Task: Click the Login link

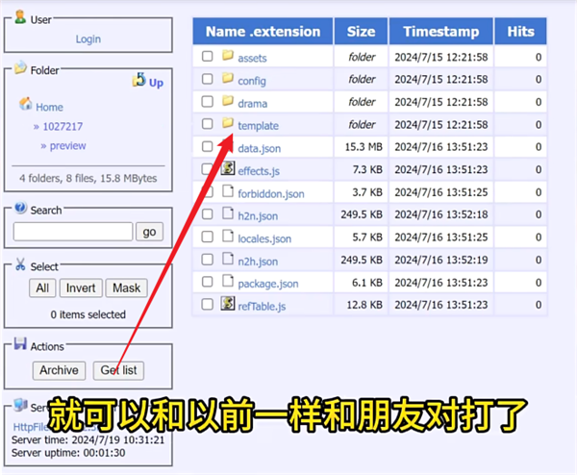Action: click(x=88, y=39)
